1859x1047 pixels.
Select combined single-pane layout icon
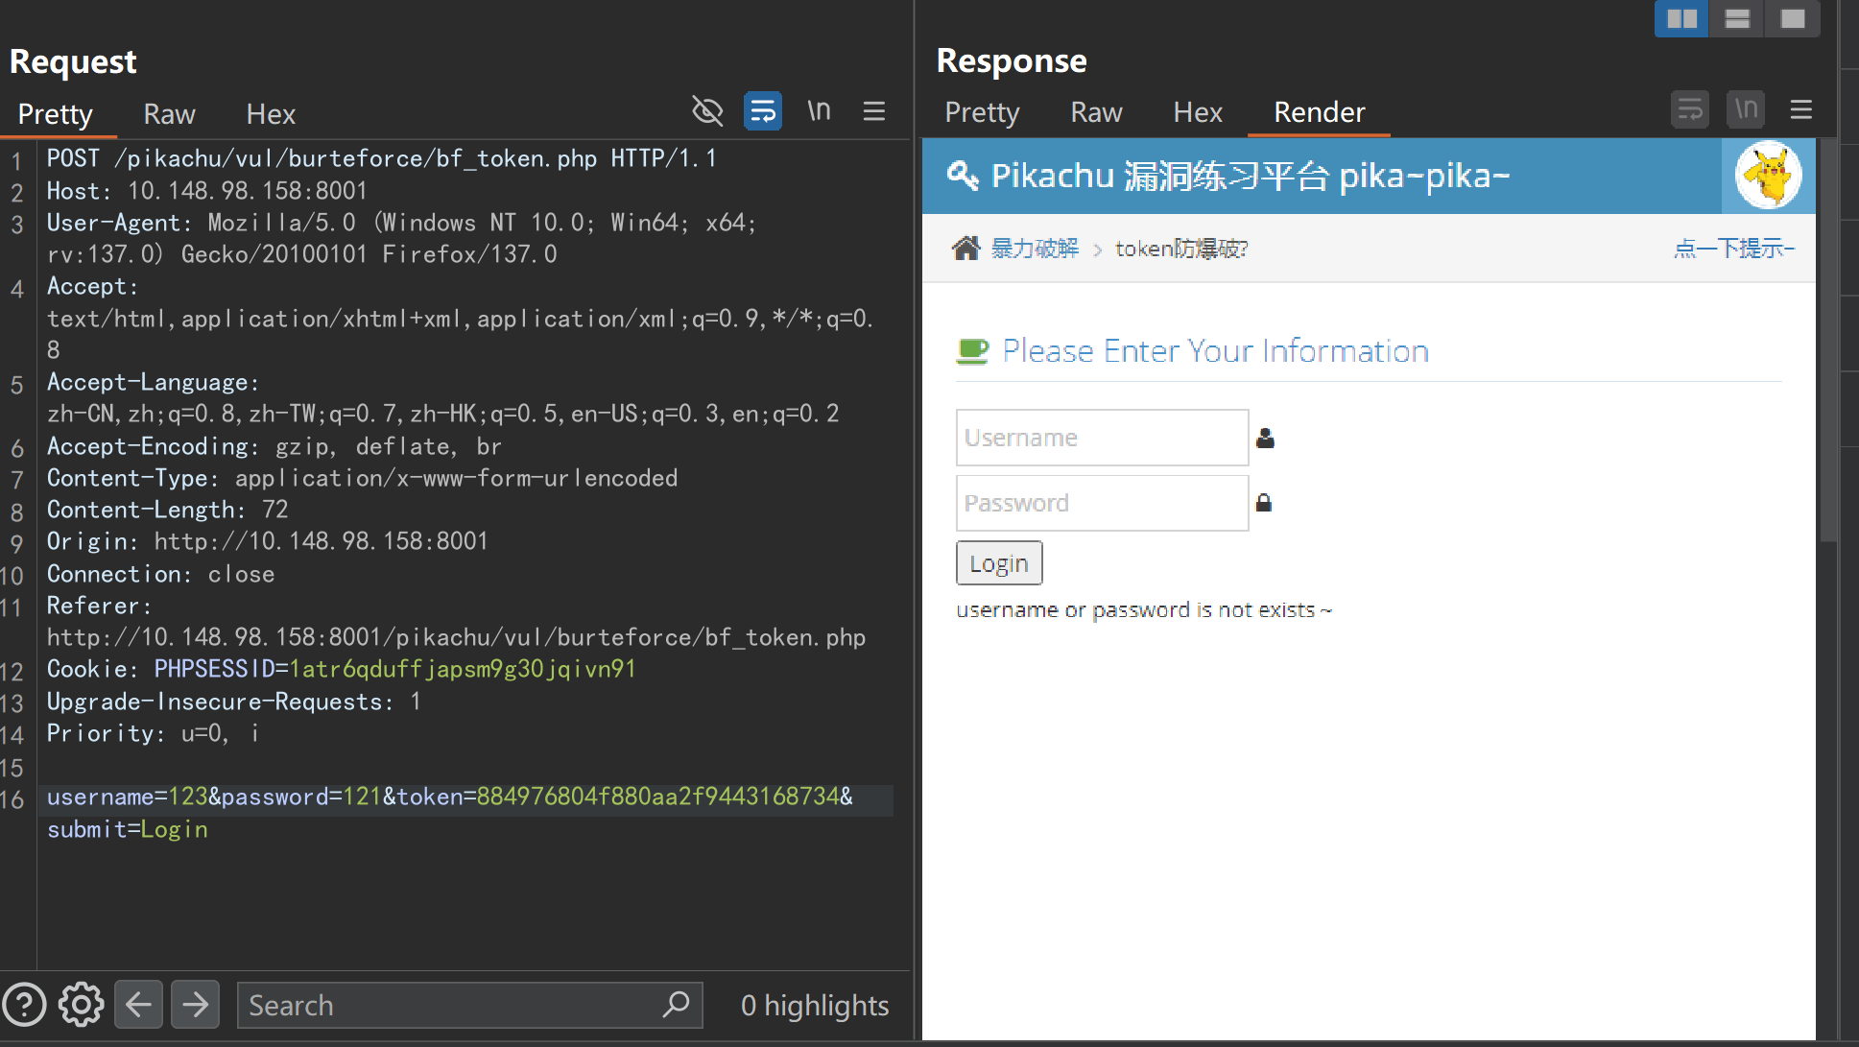(x=1792, y=19)
